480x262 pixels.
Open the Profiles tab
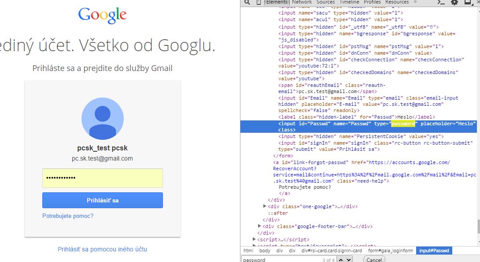point(372,2)
